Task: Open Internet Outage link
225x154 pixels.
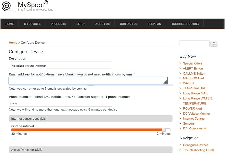Action: (194, 119)
